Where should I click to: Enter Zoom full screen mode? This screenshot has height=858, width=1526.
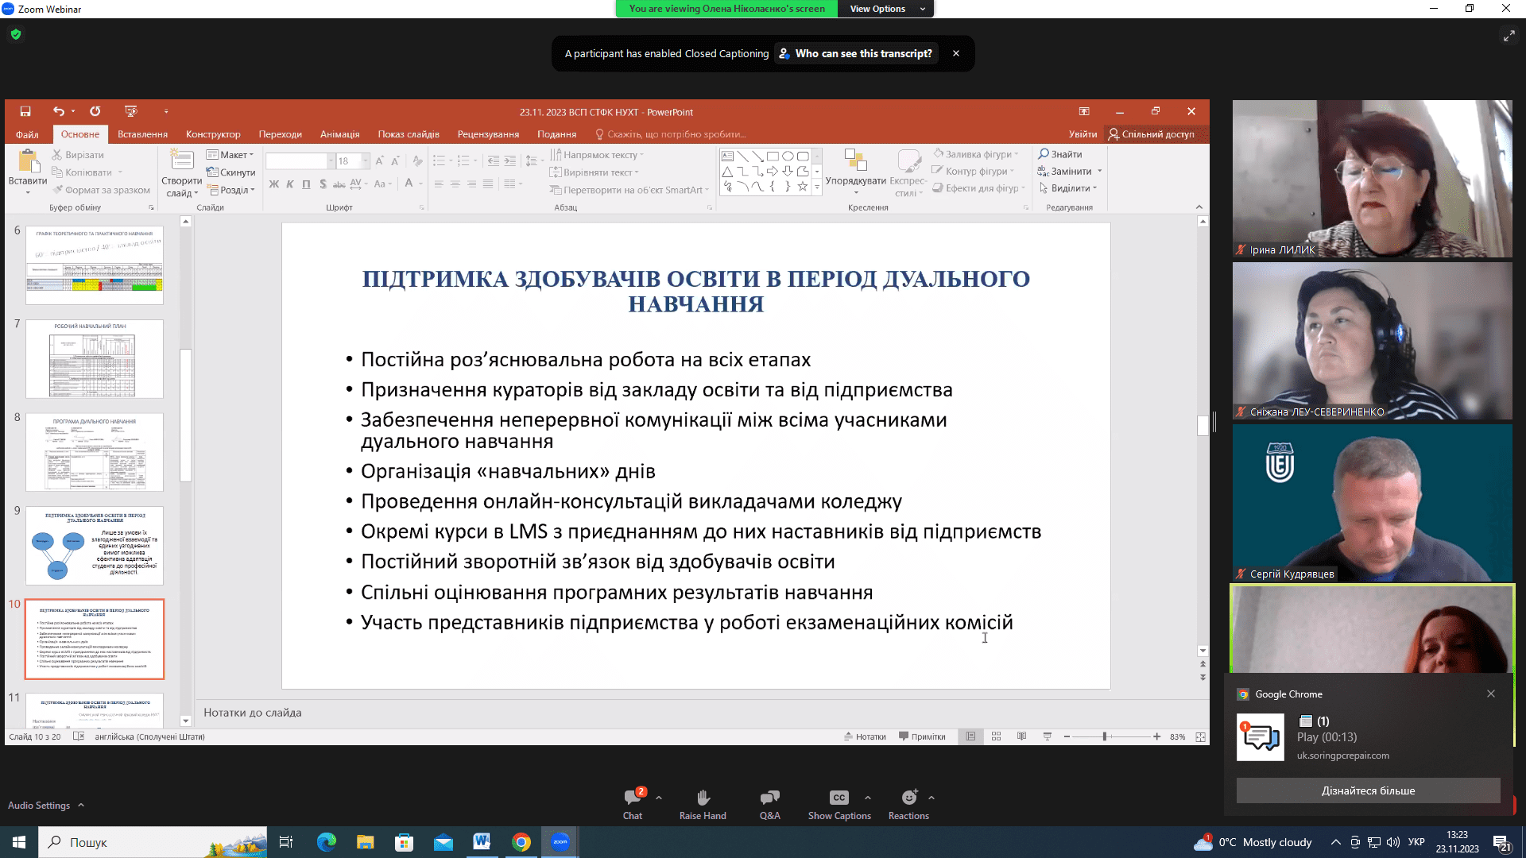click(x=1509, y=36)
